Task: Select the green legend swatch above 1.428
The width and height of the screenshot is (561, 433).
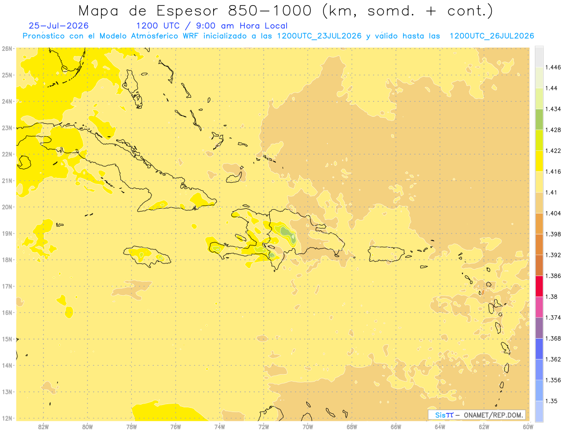Action: click(539, 119)
